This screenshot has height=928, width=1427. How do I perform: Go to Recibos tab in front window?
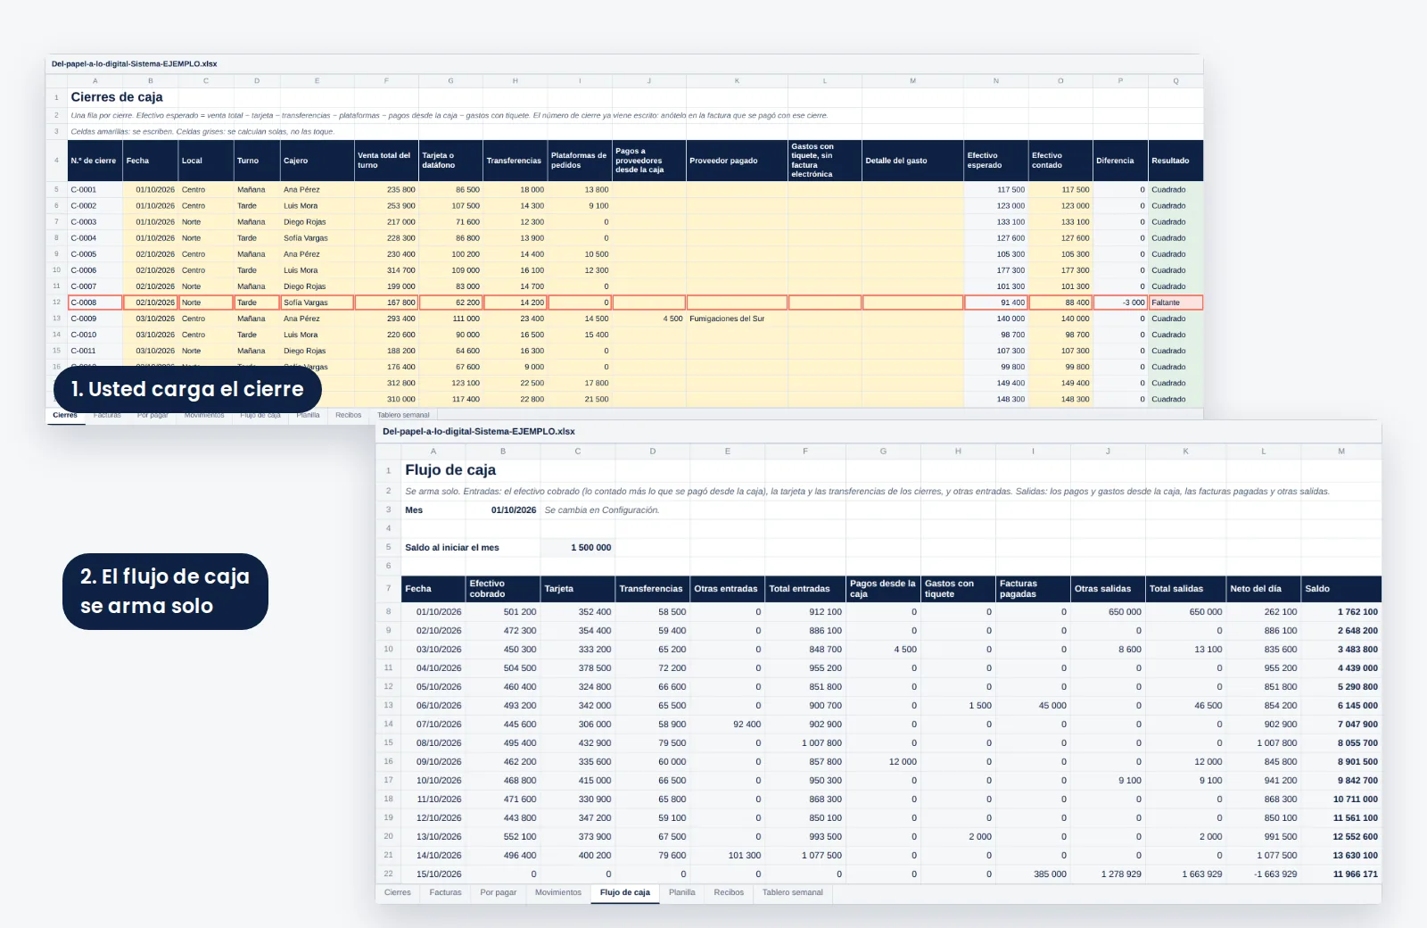click(729, 892)
